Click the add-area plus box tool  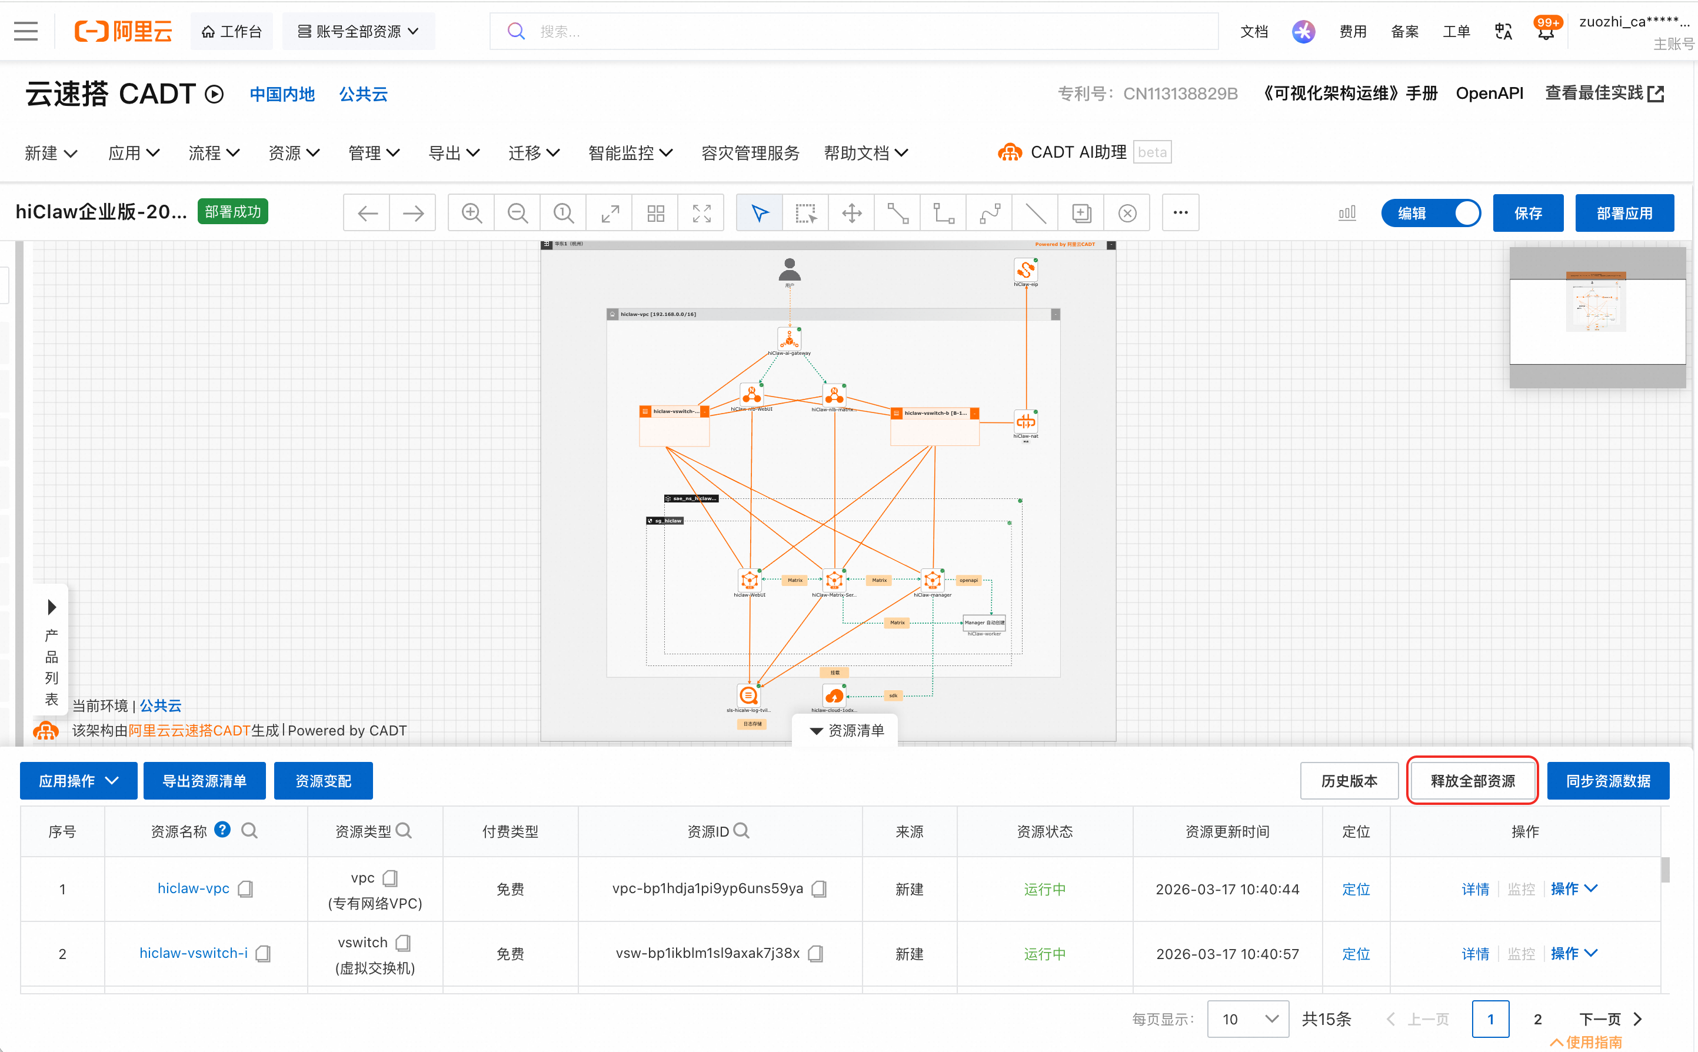(1081, 213)
